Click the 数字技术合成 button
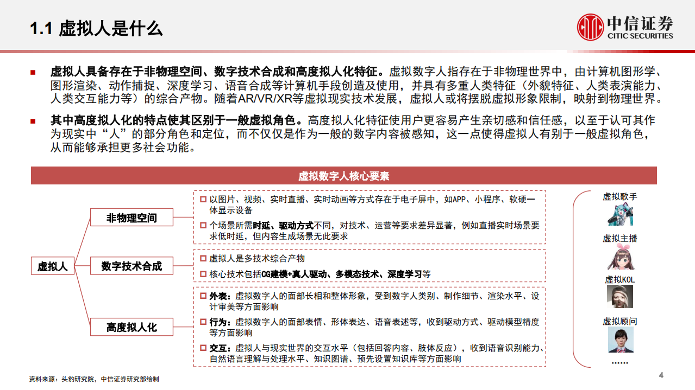Image resolution: width=695 pixels, height=390 pixels. [132, 266]
